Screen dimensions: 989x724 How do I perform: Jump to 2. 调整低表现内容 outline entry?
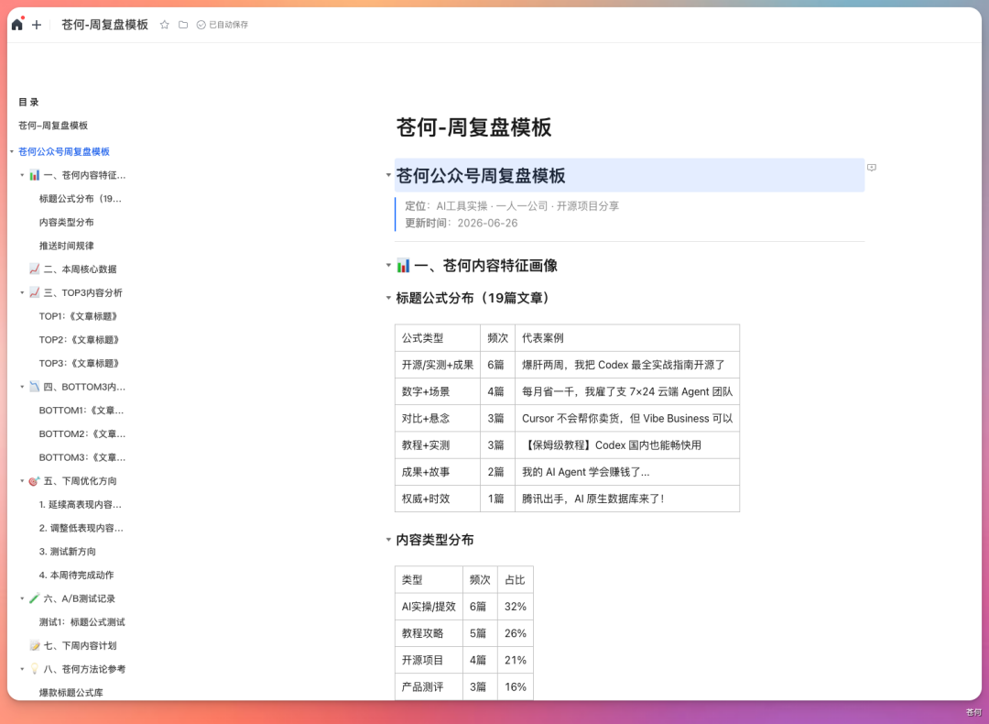(x=81, y=528)
